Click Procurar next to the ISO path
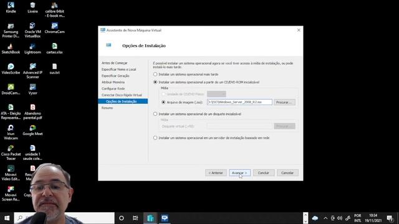Image resolution: width=399 pixels, height=224 pixels. click(284, 102)
